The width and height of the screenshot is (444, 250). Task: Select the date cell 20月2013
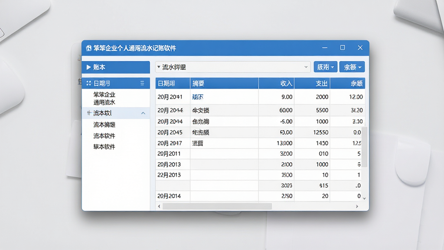[173, 164]
